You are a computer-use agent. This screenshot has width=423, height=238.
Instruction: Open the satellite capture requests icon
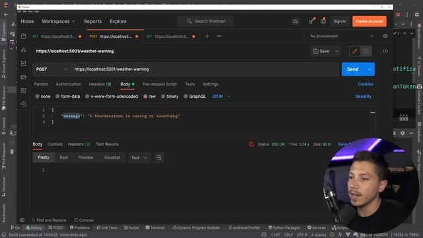pyautogui.click(x=312, y=21)
